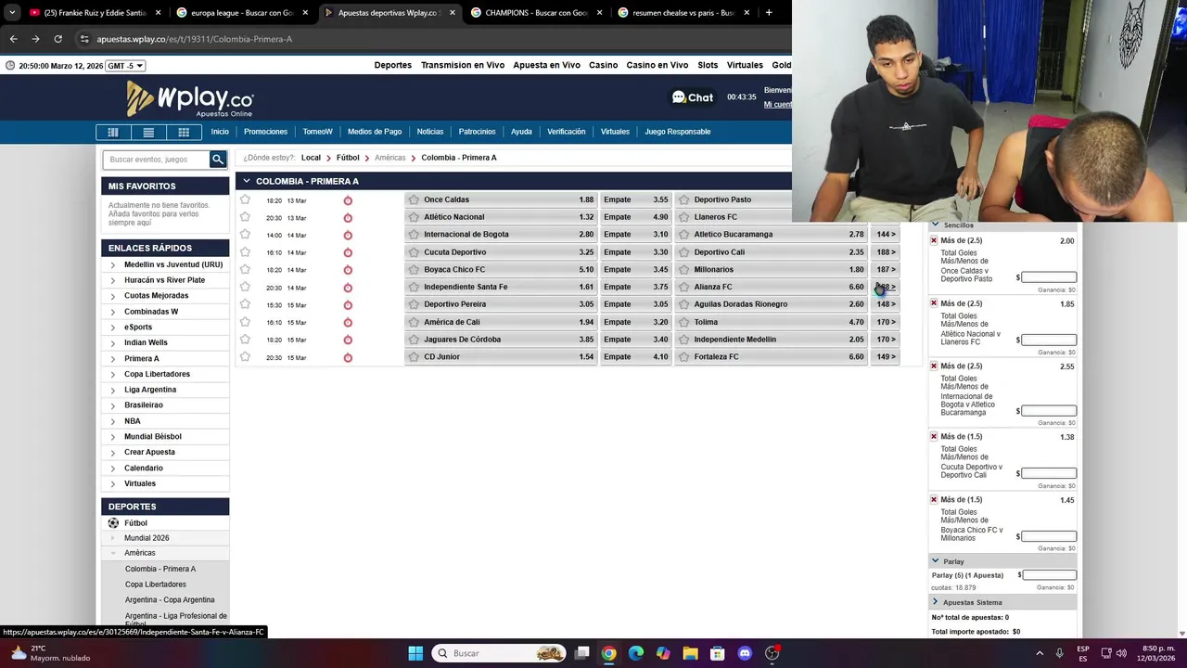This screenshot has height=668, width=1187.
Task: Bet on Once Caldas at 1.88
Action: point(501,199)
